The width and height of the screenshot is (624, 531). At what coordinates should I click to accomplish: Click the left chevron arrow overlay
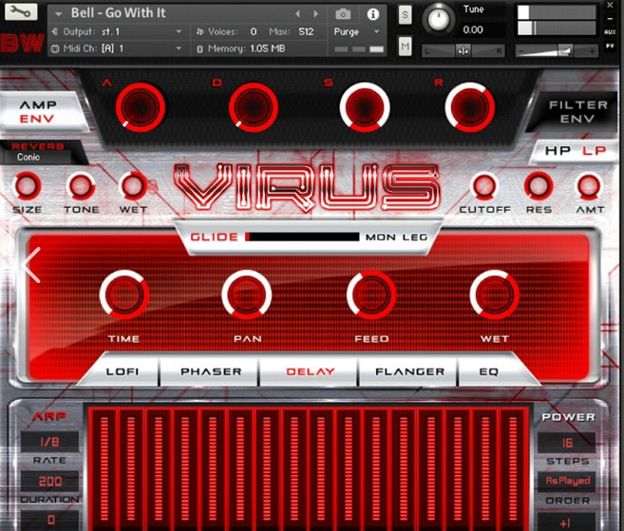click(x=31, y=265)
